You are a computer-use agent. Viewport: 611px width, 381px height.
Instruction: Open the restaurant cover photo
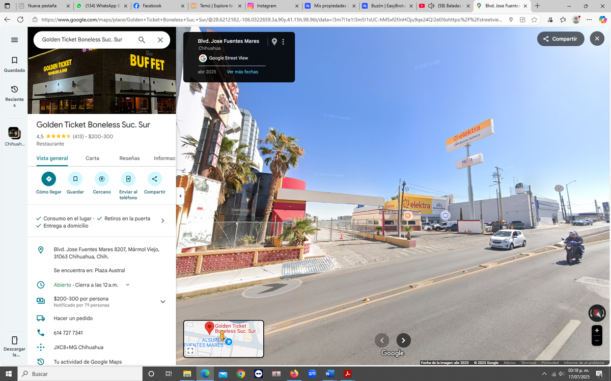click(x=102, y=81)
